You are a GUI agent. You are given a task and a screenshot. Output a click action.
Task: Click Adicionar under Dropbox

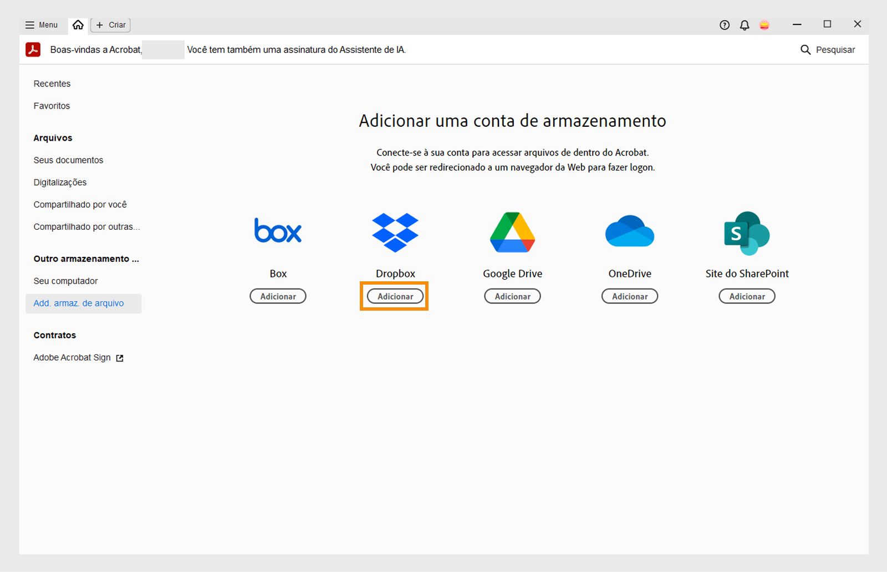coord(394,296)
